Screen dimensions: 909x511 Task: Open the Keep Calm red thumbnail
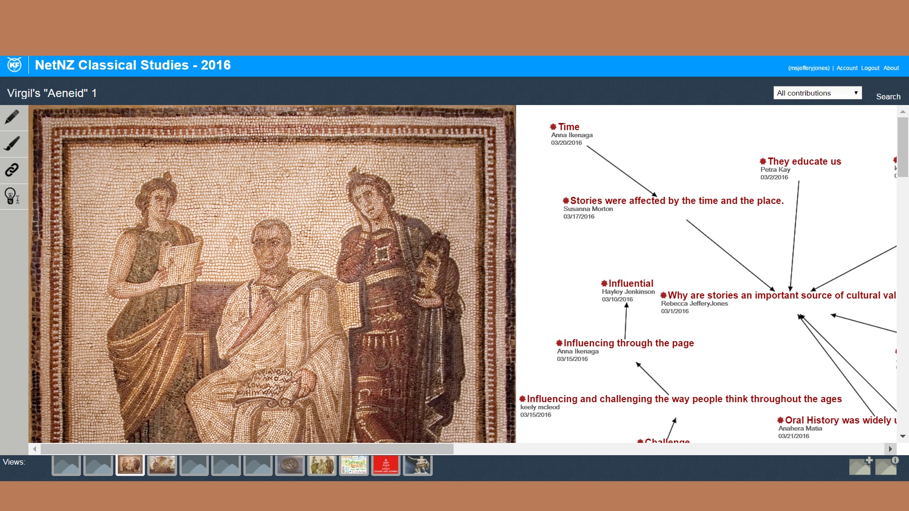(x=386, y=466)
